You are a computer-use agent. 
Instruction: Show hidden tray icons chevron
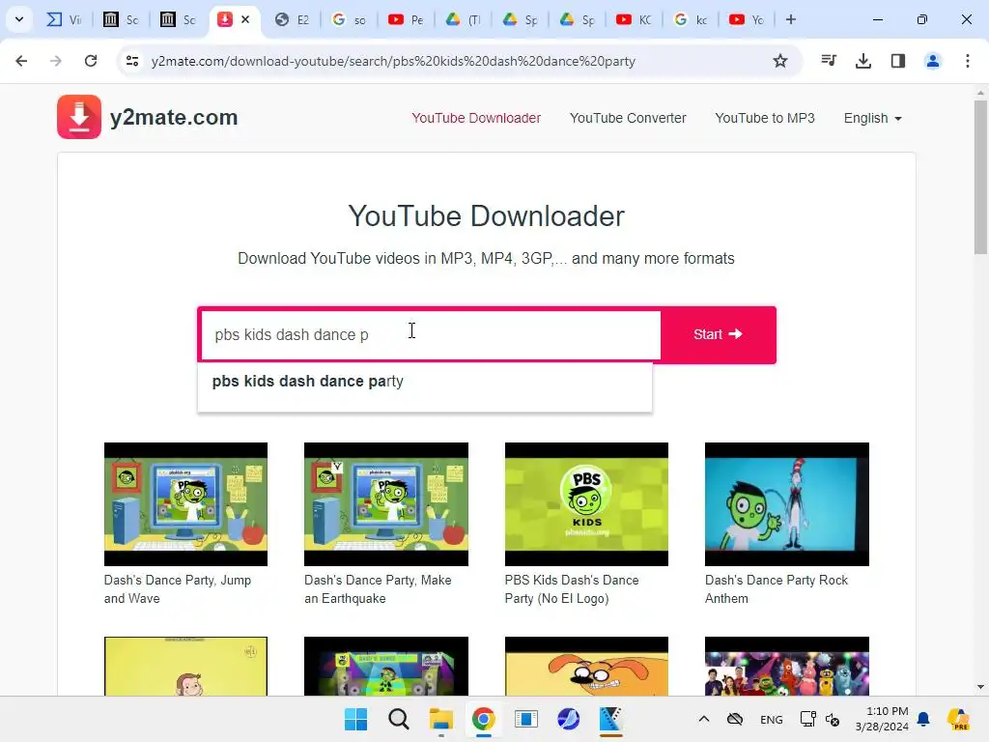point(704,719)
